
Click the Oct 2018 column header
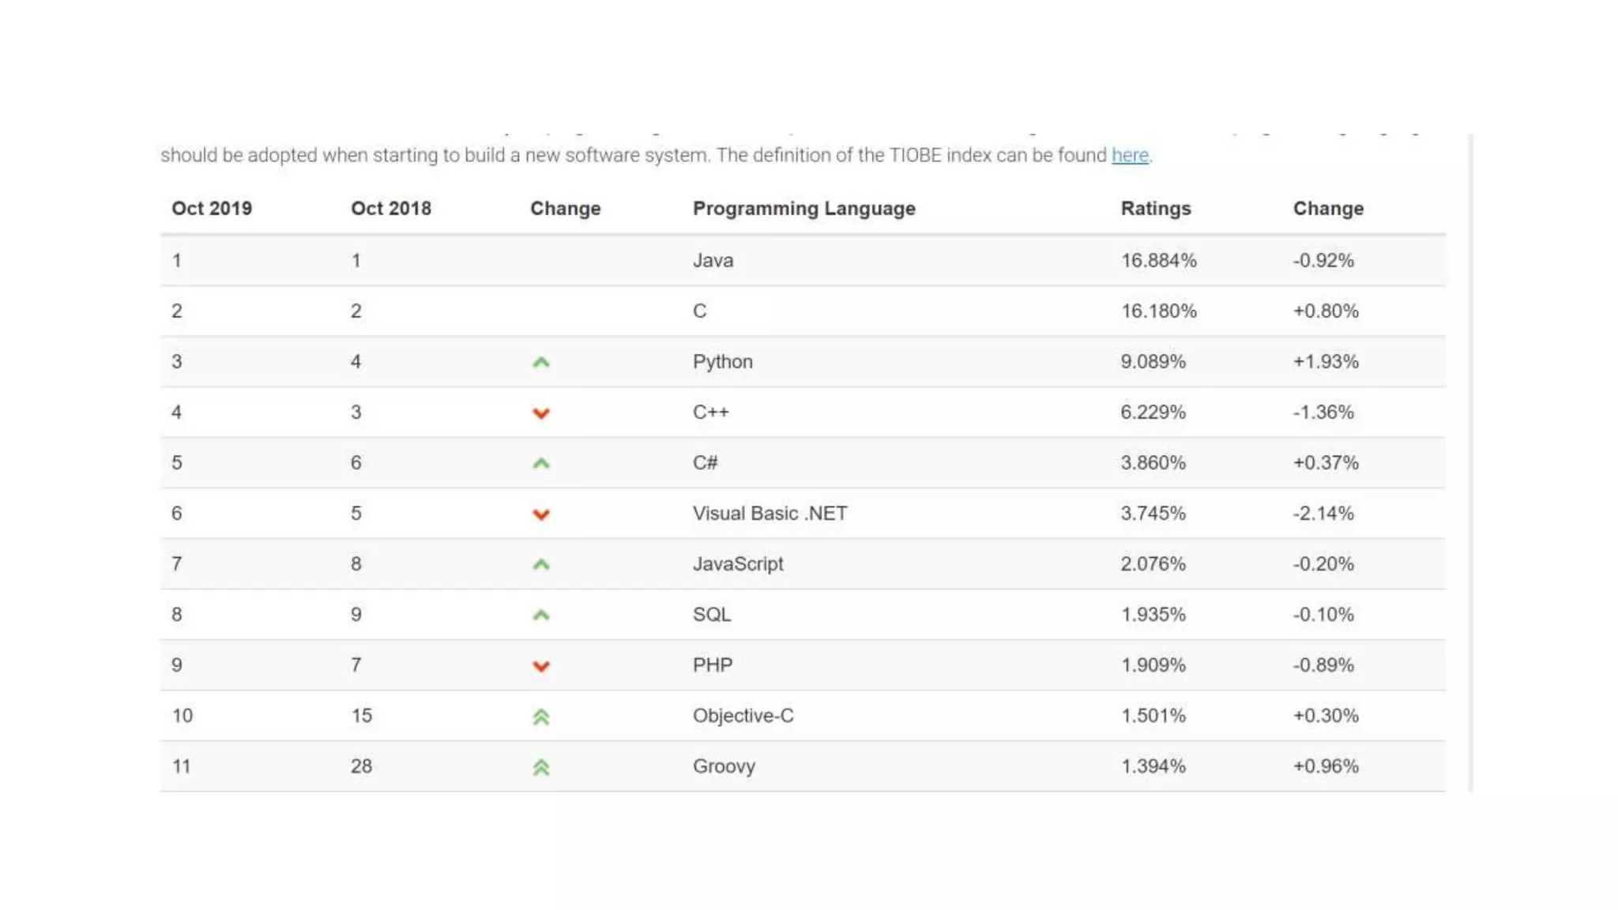391,209
